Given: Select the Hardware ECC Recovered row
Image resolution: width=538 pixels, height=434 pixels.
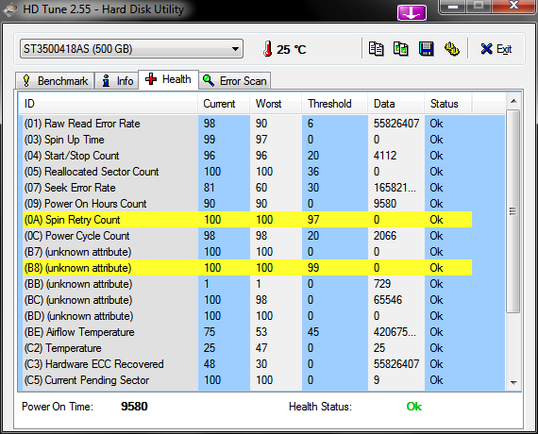Looking at the screenshot, I should coord(248,364).
